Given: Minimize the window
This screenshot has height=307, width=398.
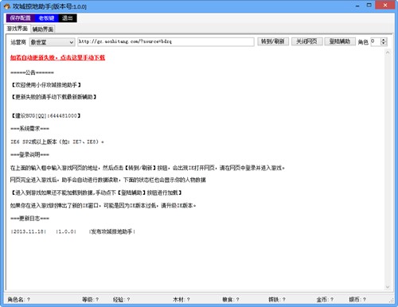Looking at the screenshot, I should pos(357,6).
